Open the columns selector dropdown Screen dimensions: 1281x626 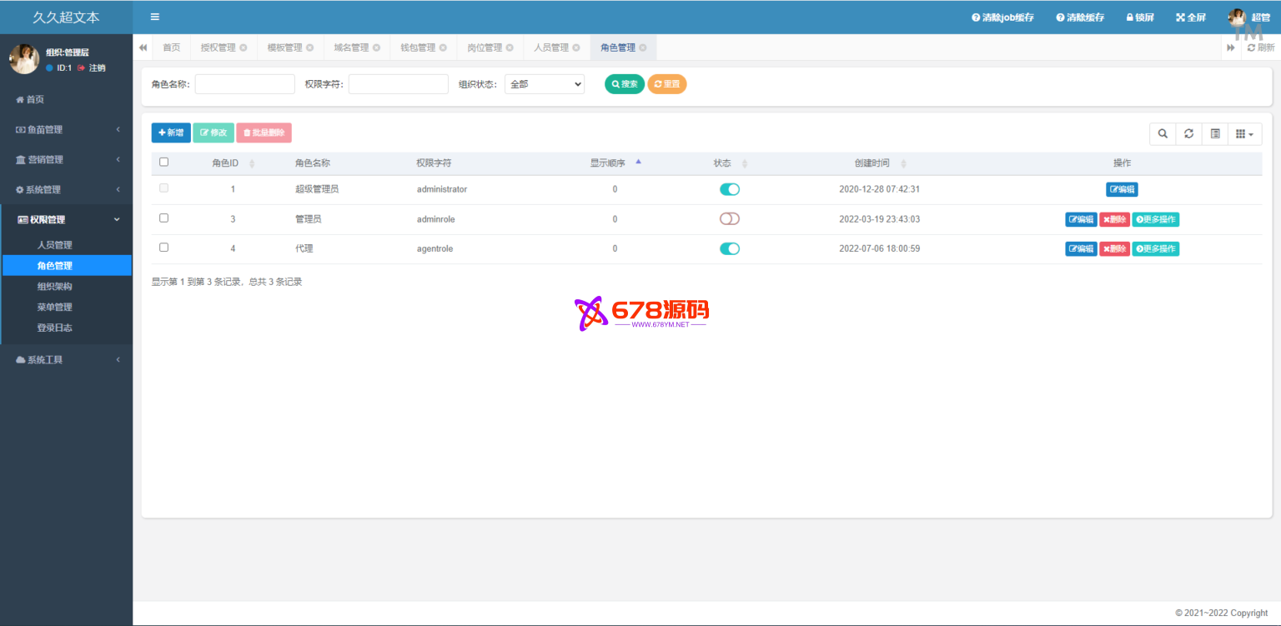click(x=1243, y=133)
